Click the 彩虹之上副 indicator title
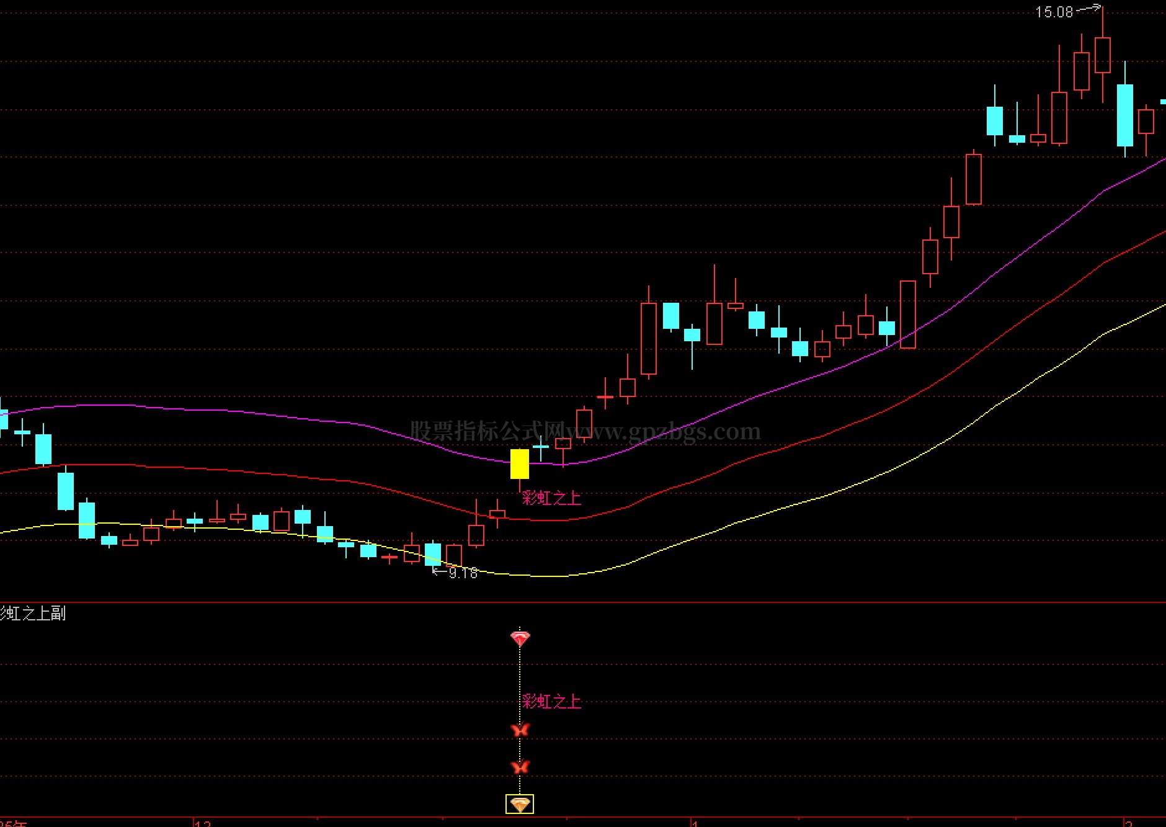 (33, 614)
